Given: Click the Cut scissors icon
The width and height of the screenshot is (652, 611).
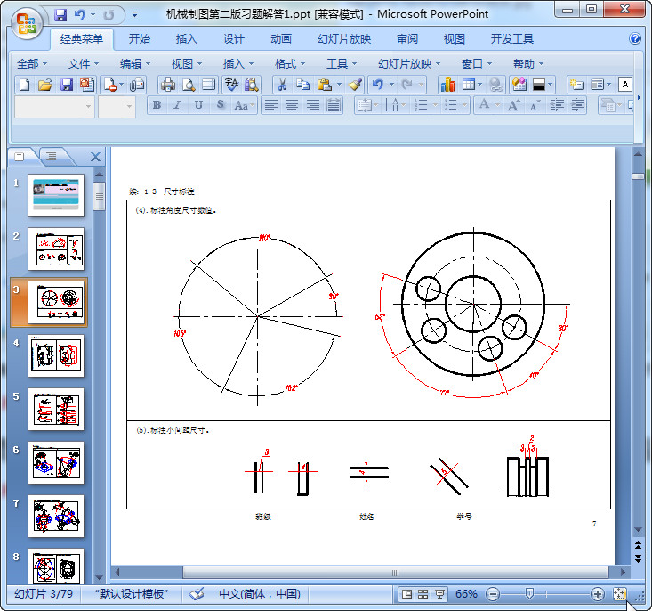Looking at the screenshot, I should pyautogui.click(x=281, y=85).
